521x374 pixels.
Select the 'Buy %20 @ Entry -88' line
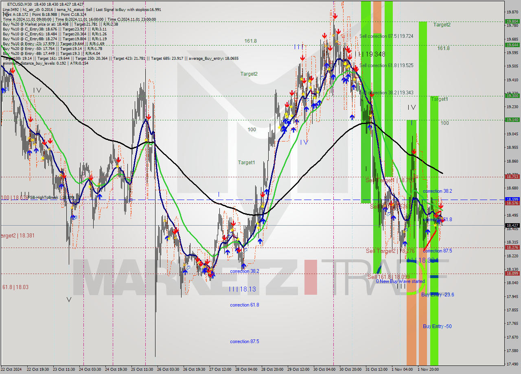coord(51,53)
